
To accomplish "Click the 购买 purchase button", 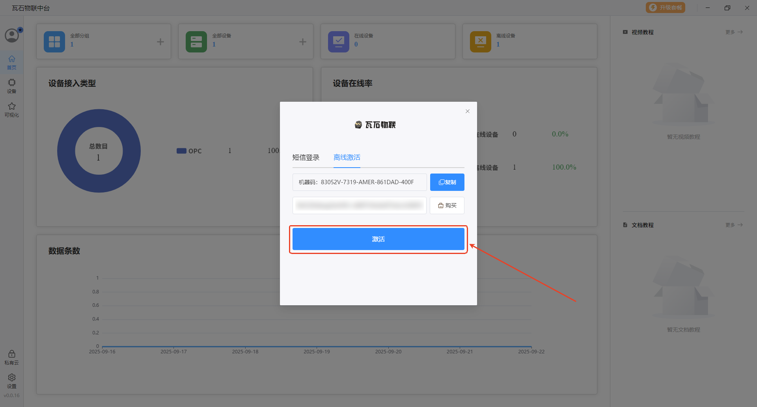I will click(x=447, y=205).
